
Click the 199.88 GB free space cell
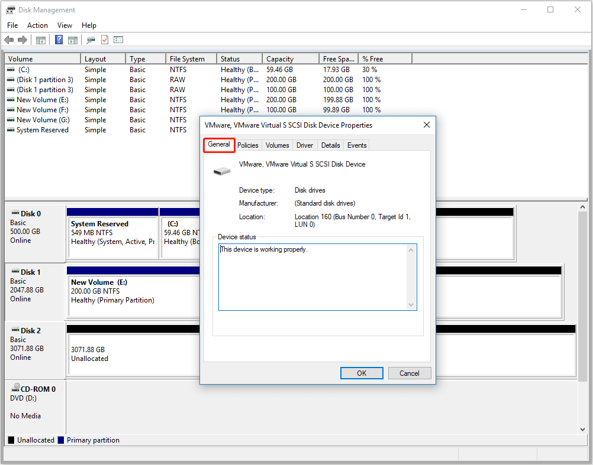[x=338, y=100]
